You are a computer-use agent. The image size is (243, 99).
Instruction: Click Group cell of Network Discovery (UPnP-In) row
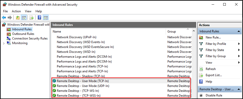179,37
